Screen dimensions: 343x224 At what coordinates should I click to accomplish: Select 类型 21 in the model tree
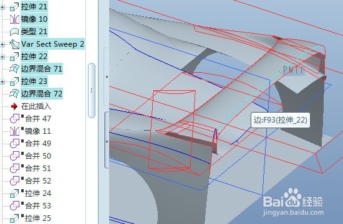34,32
